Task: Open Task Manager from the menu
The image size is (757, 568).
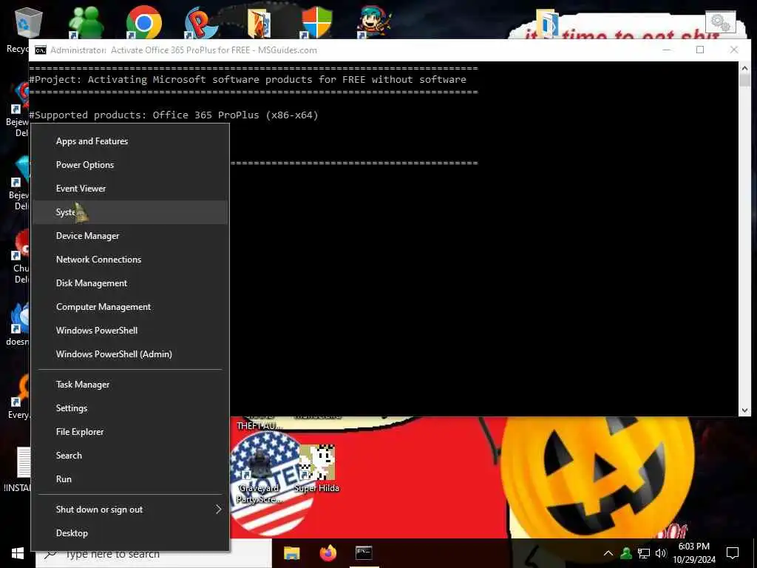Action: (130, 385)
